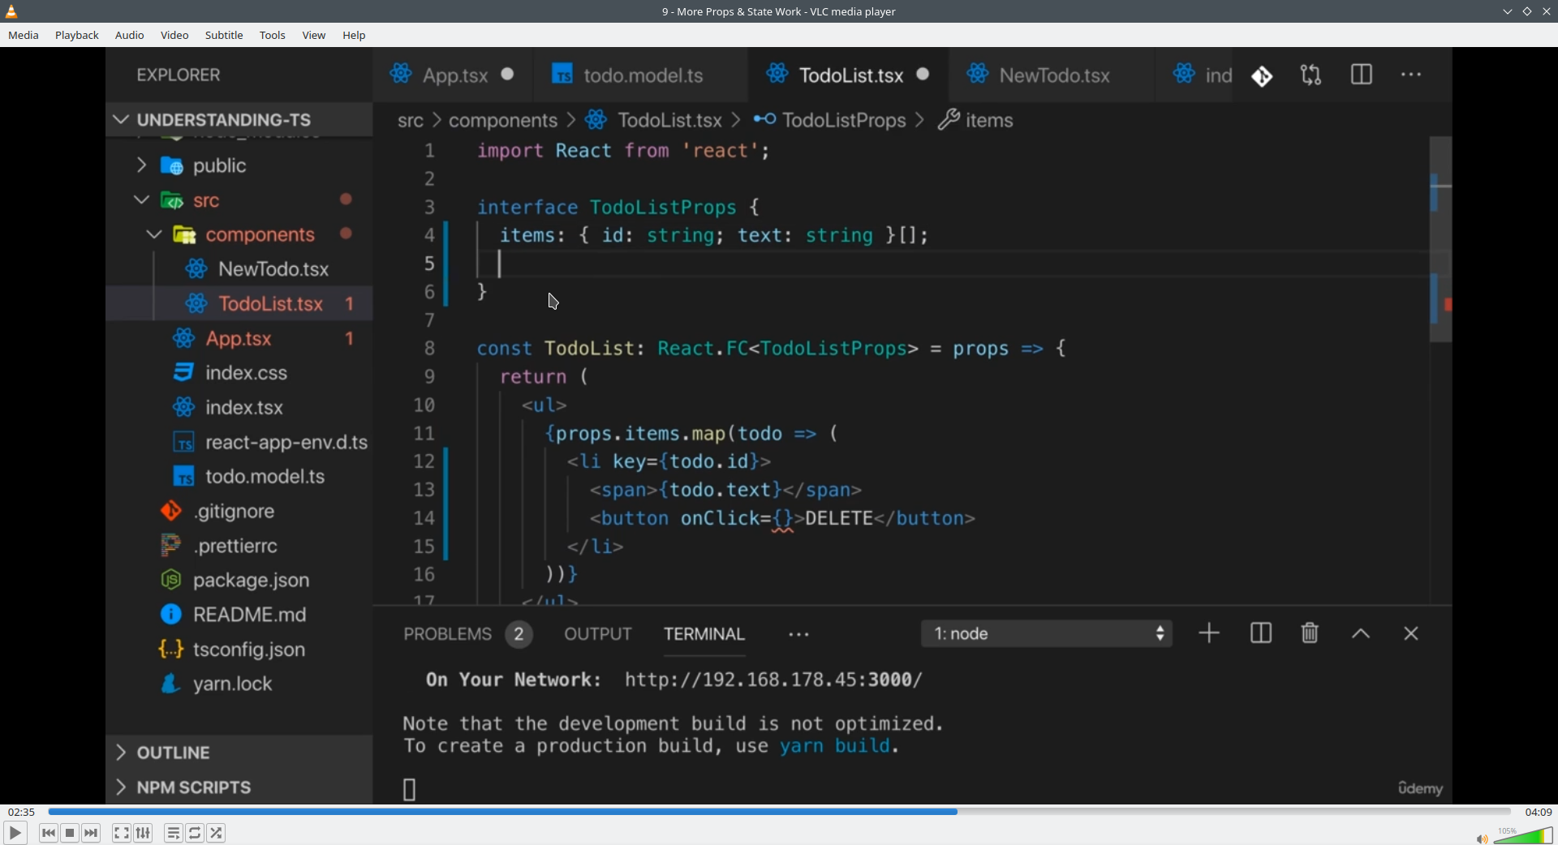Click the VLC Play button
Screen dimensions: 1558x845
[15, 833]
